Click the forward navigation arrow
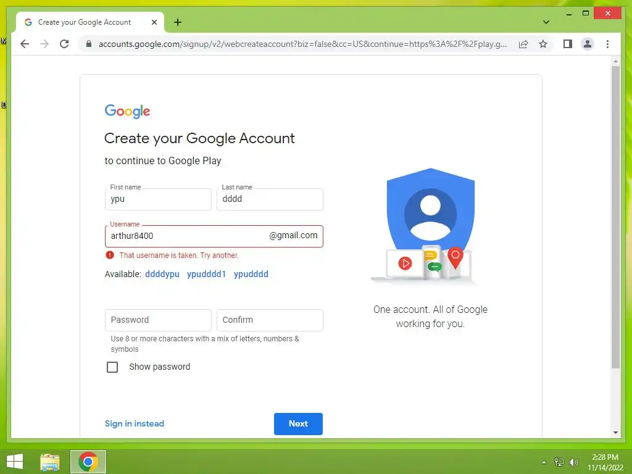The image size is (632, 474). click(x=44, y=44)
